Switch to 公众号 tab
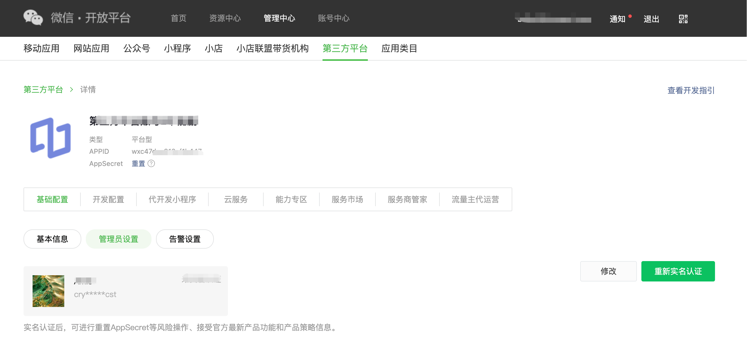747x350 pixels. (136, 48)
